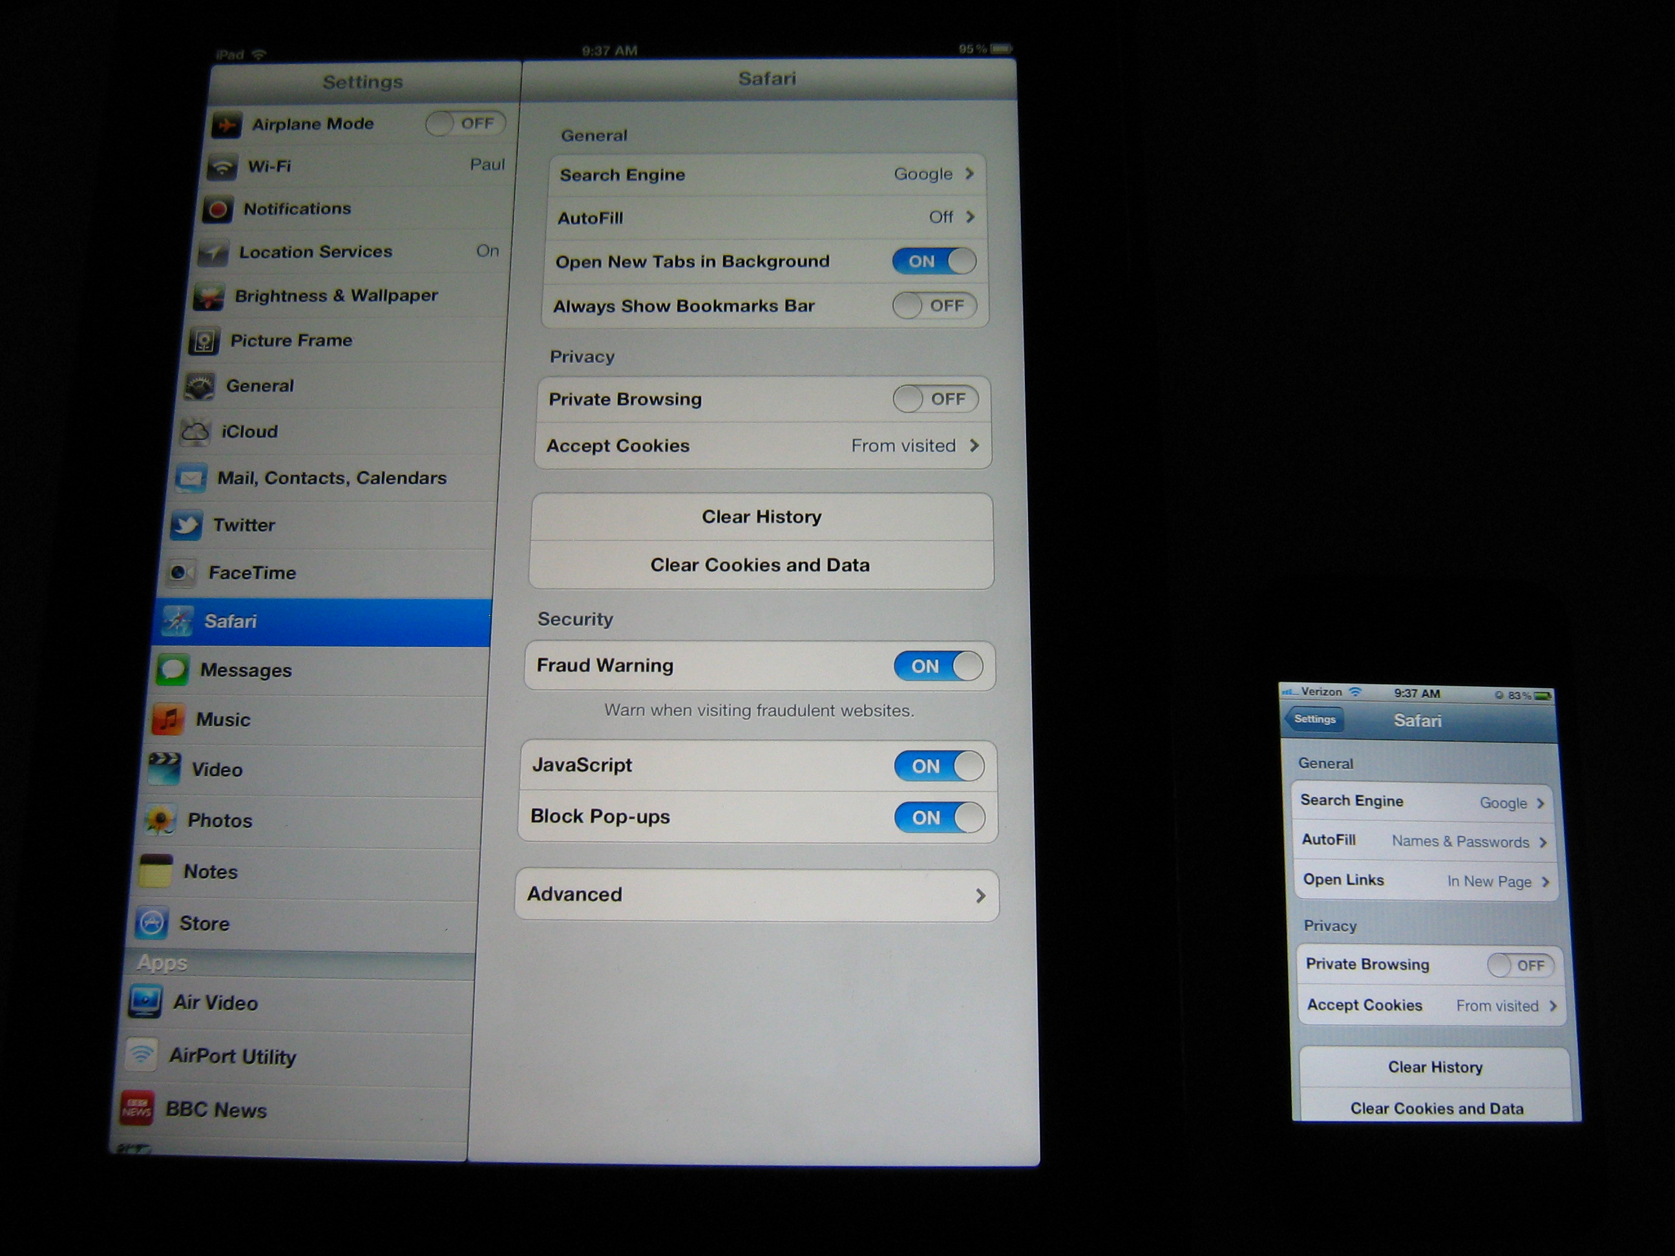Tap the iPhone Settings back button
This screenshot has height=1256, width=1675.
1314,719
